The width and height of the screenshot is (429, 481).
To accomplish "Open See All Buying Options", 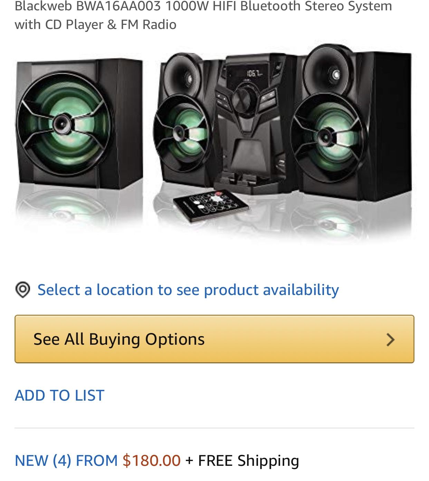I will [214, 339].
